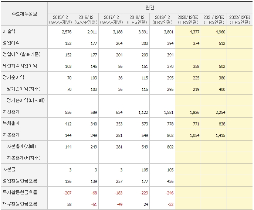Select 매출액 value 3,801 for 2019/12
This screenshot has height=210, width=254.
point(169,32)
